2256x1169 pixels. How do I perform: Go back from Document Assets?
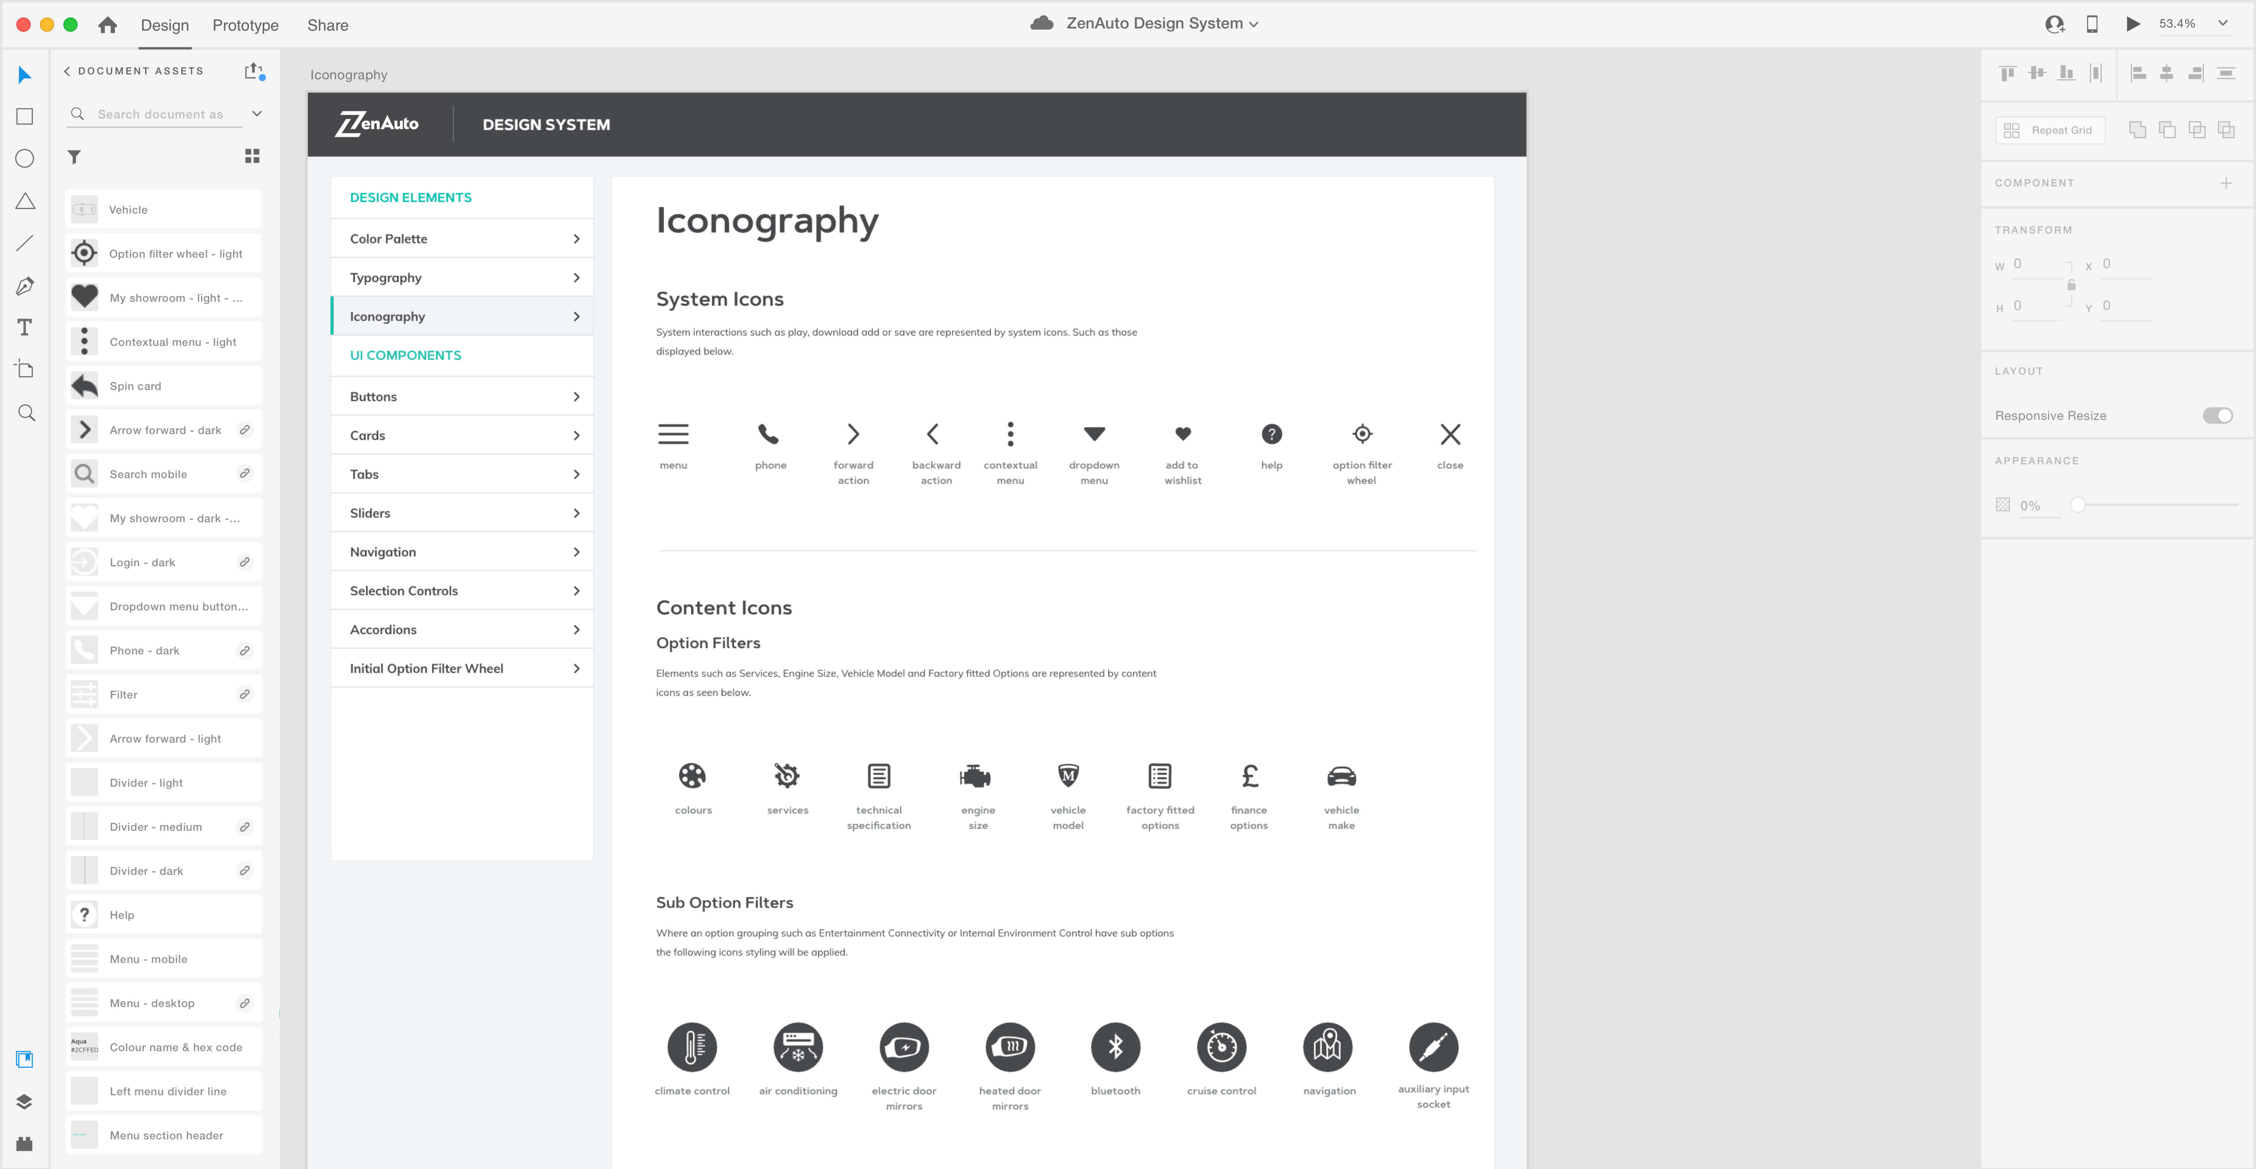tap(68, 71)
